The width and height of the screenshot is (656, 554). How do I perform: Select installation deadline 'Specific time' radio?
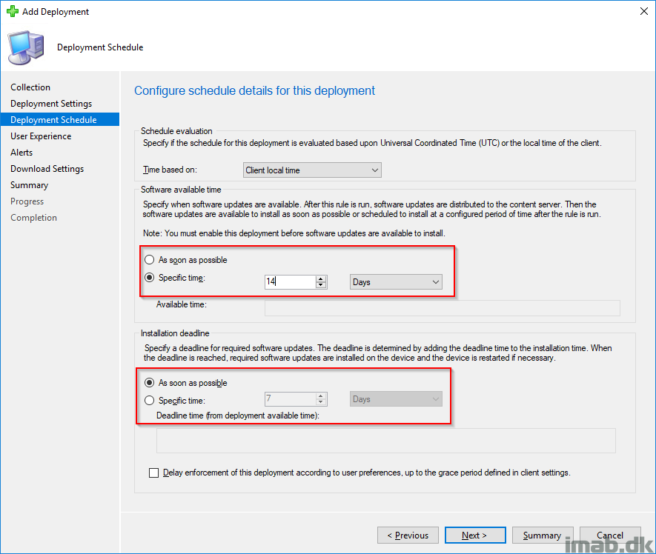(149, 400)
